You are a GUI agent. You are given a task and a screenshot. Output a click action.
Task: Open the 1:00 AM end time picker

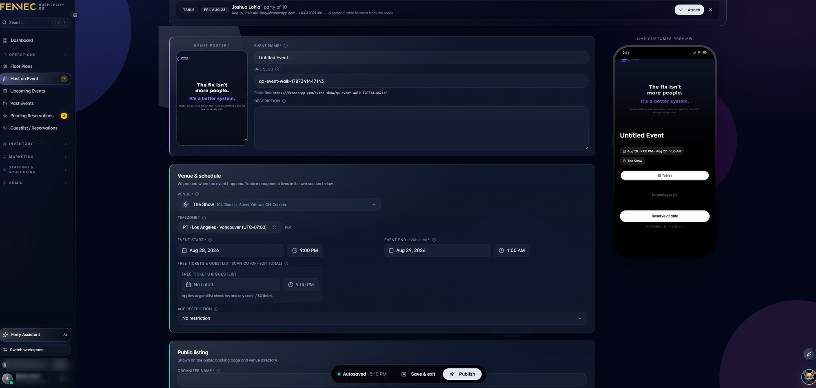point(512,251)
